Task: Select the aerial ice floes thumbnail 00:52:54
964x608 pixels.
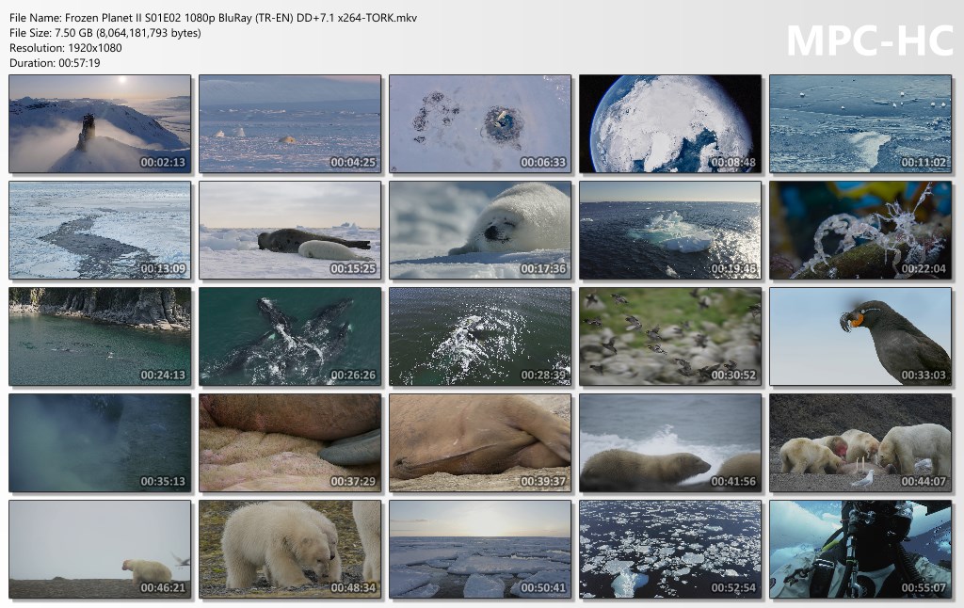Action: [x=670, y=549]
